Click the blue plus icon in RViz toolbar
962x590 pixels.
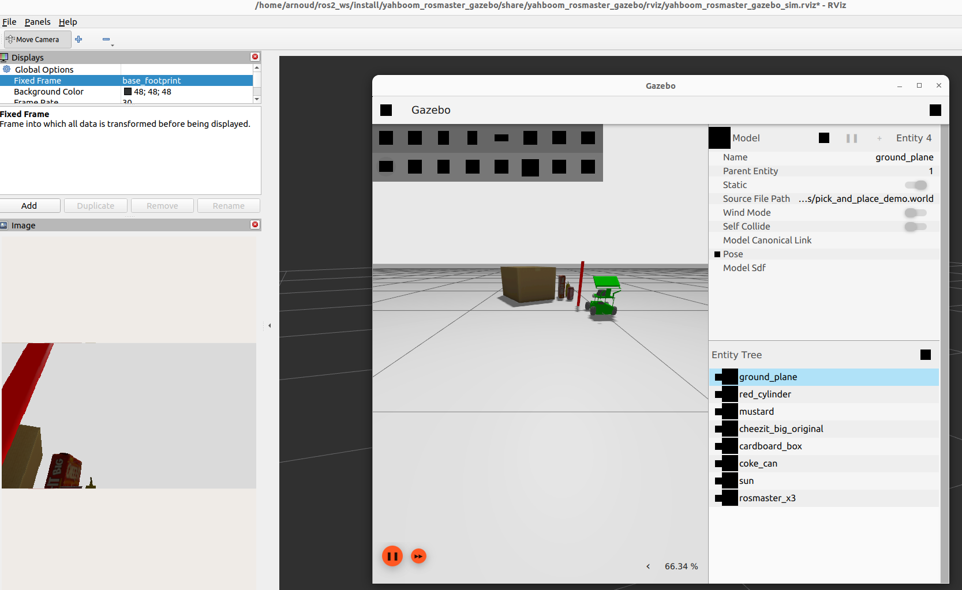click(78, 39)
